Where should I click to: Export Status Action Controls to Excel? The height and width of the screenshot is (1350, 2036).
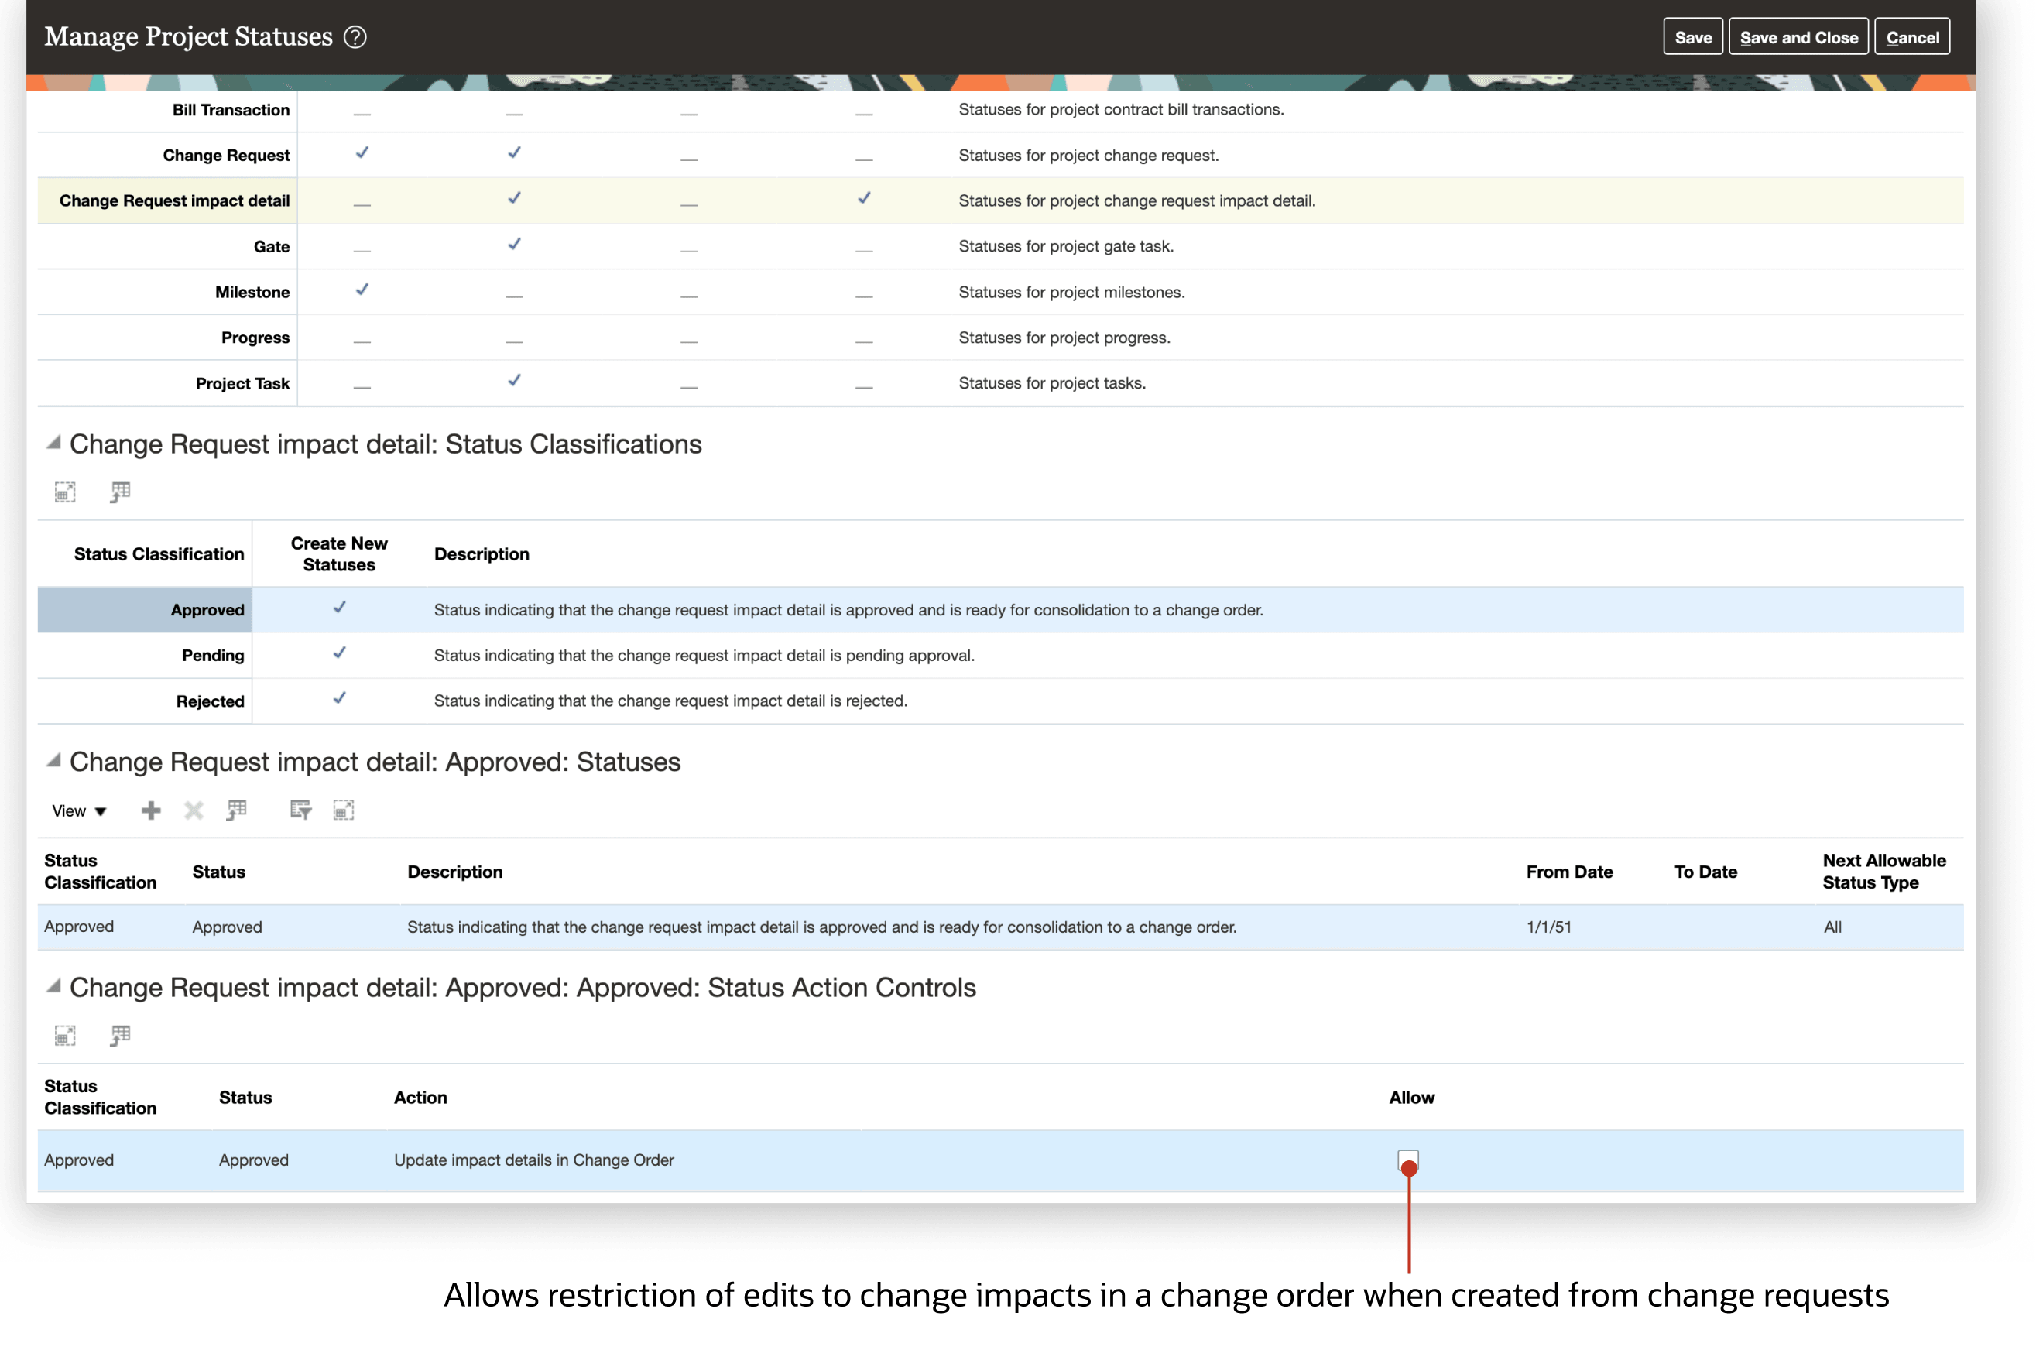(x=121, y=1035)
